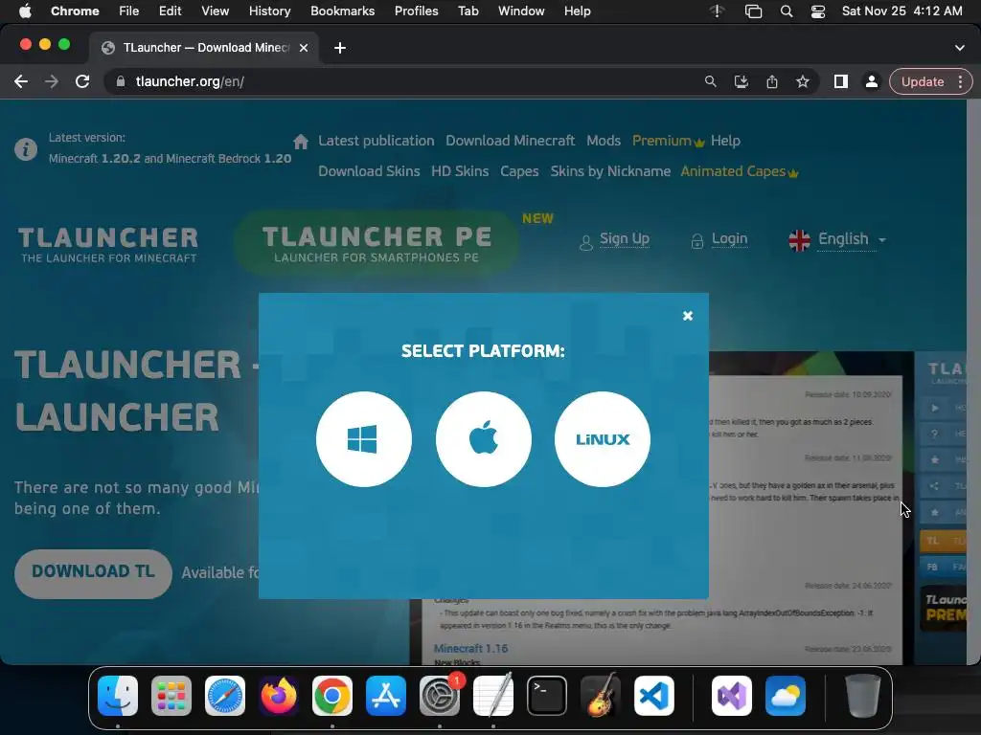
Task: Open the Window menu
Action: click(x=521, y=11)
